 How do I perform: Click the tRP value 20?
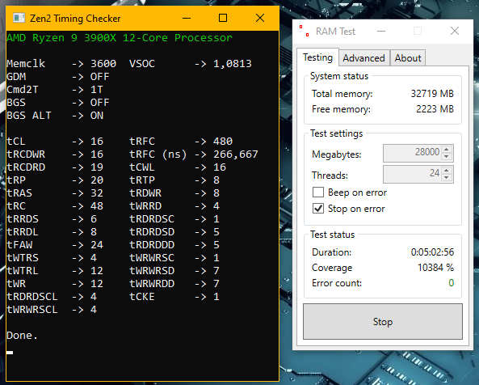(x=97, y=180)
